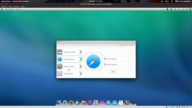Open the host Applications menu
This screenshot has width=192, height=108.
6,1
